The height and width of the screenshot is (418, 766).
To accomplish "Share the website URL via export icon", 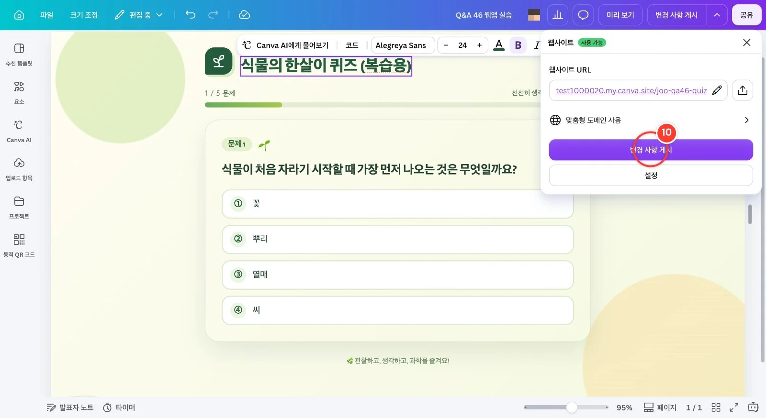I will 743,90.
